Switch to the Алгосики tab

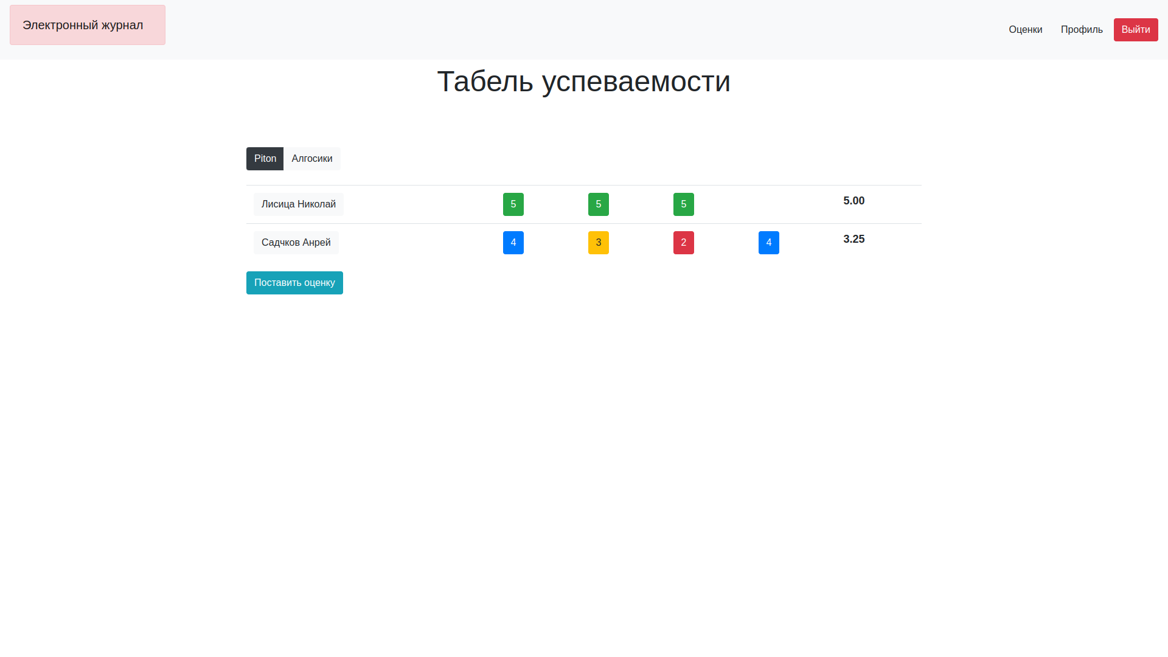click(x=311, y=158)
